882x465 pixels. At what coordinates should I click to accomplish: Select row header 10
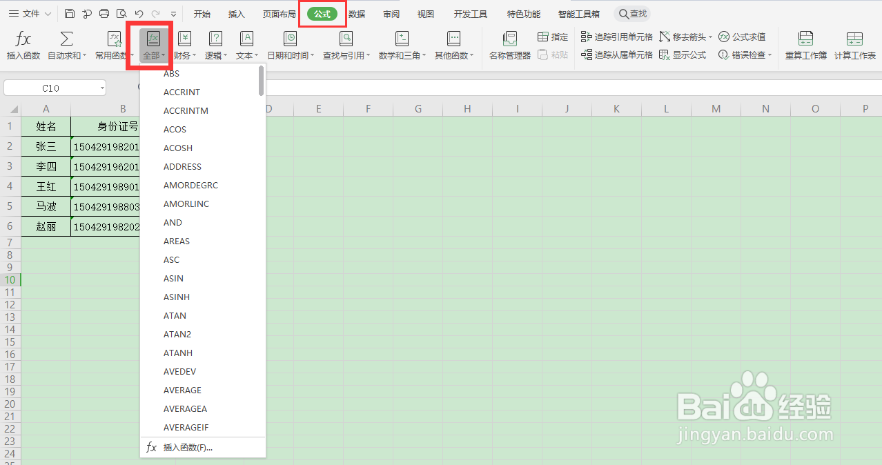(x=10, y=279)
